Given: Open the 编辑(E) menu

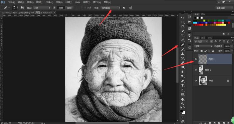Looking at the screenshot, I should pos(21,2).
